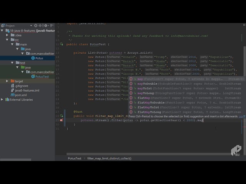Click the .gitignore file icon
This screenshot has width=246, height=184.
coord(13,86)
